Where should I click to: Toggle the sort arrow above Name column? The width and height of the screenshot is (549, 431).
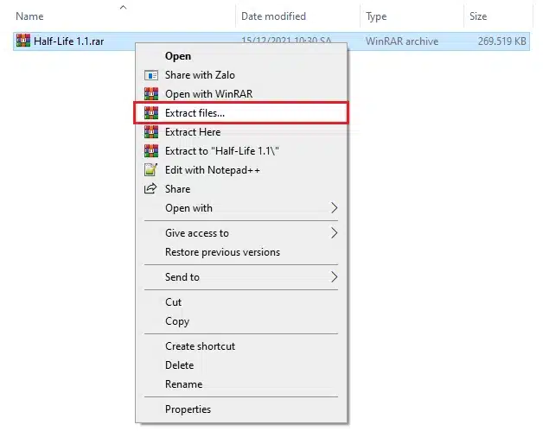coord(123,7)
